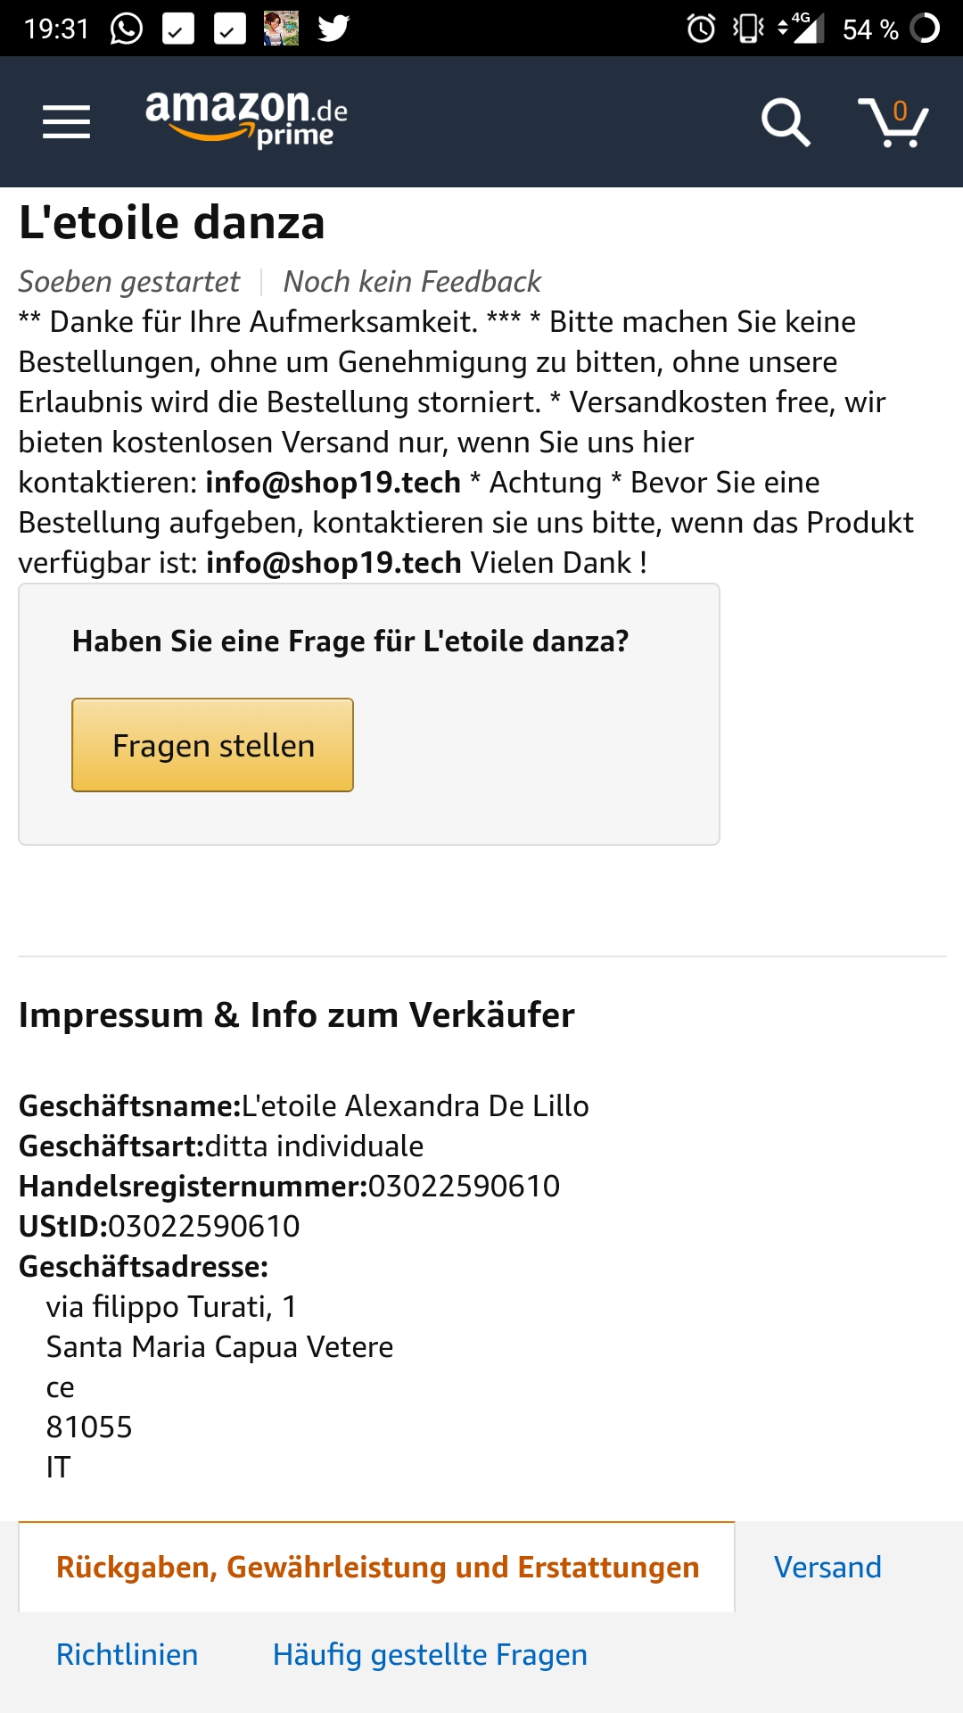Screen dimensions: 963x1713
Task: Tap the alarm clock status icon
Action: click(x=701, y=29)
